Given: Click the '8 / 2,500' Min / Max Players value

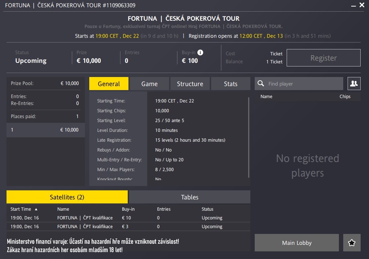Looking at the screenshot, I should [164, 169].
